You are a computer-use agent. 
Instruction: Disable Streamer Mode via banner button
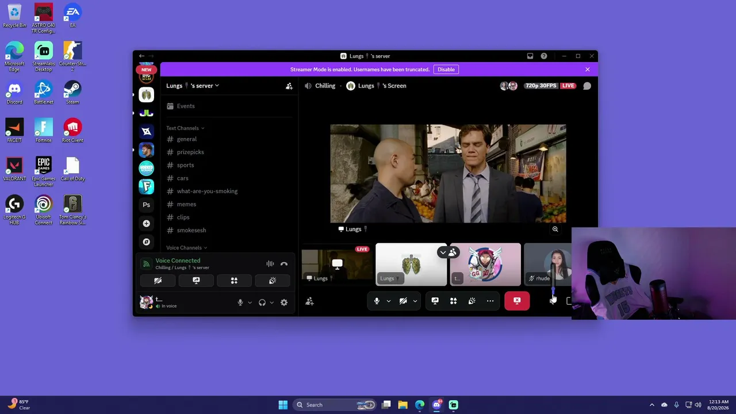click(x=446, y=70)
